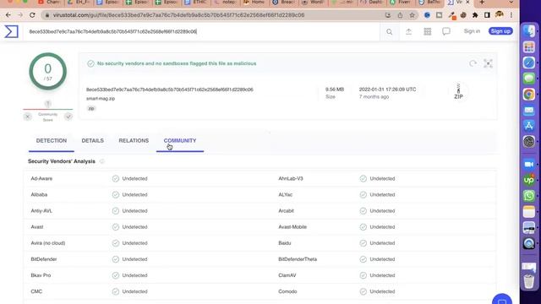Image resolution: width=541 pixels, height=304 pixels.
Task: Click the 0/57 detection score circle
Action: [x=48, y=72]
